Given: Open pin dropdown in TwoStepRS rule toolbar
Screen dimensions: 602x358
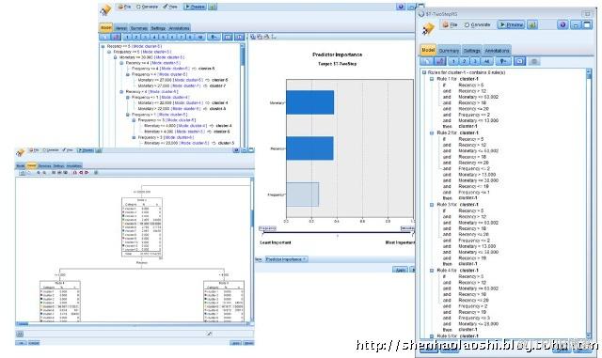Looking at the screenshot, I should tap(503, 61).
